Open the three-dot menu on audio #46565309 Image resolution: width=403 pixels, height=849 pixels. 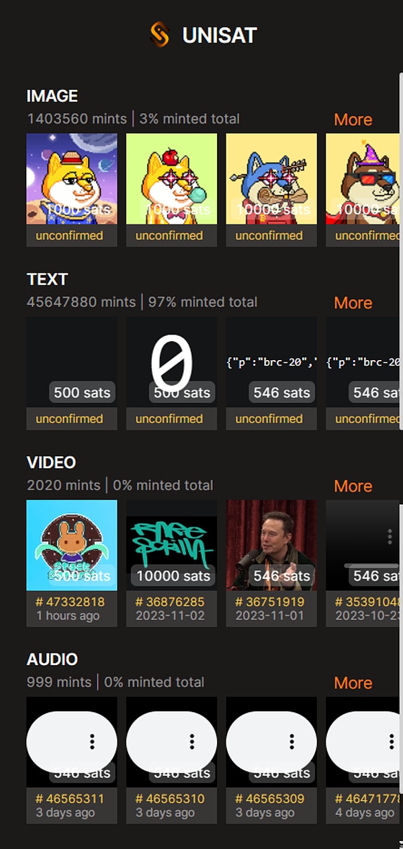[292, 742]
